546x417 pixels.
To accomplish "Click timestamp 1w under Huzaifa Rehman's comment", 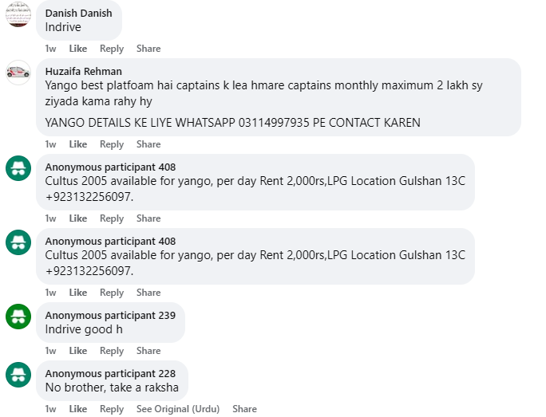I will 50,144.
